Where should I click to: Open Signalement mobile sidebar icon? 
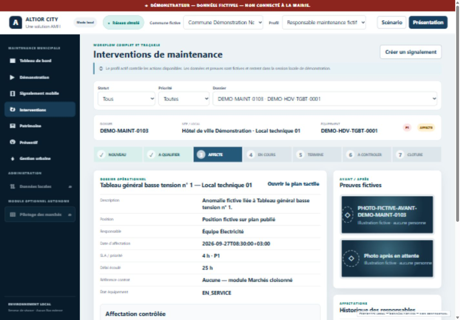click(13, 93)
